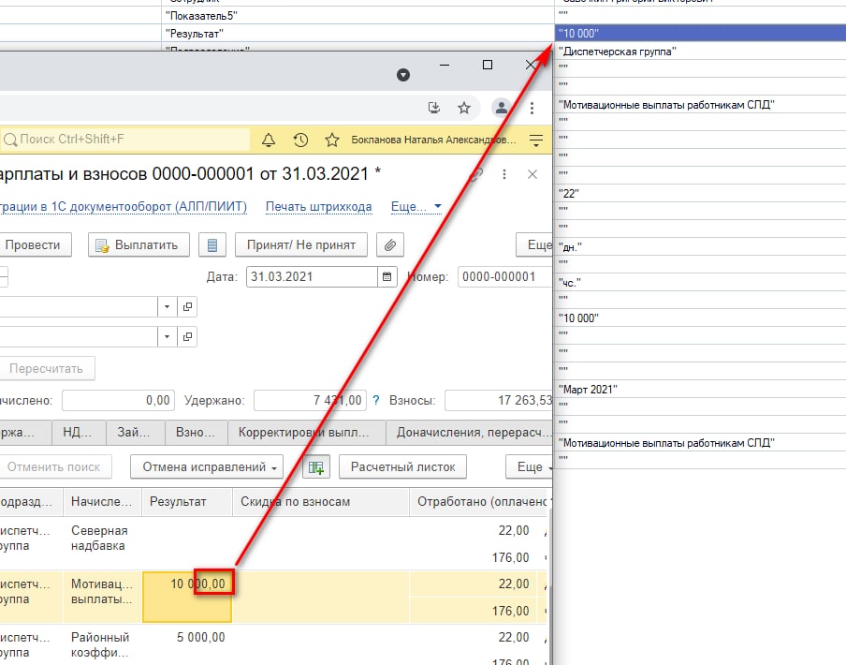Select the 5 000,00 result cell
The image size is (846, 665).
pyautogui.click(x=186, y=645)
